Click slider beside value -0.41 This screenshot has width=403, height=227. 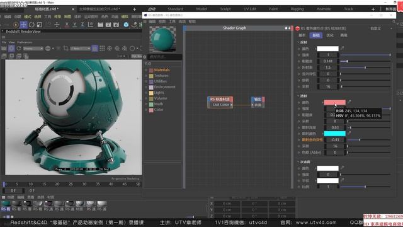click(x=369, y=140)
